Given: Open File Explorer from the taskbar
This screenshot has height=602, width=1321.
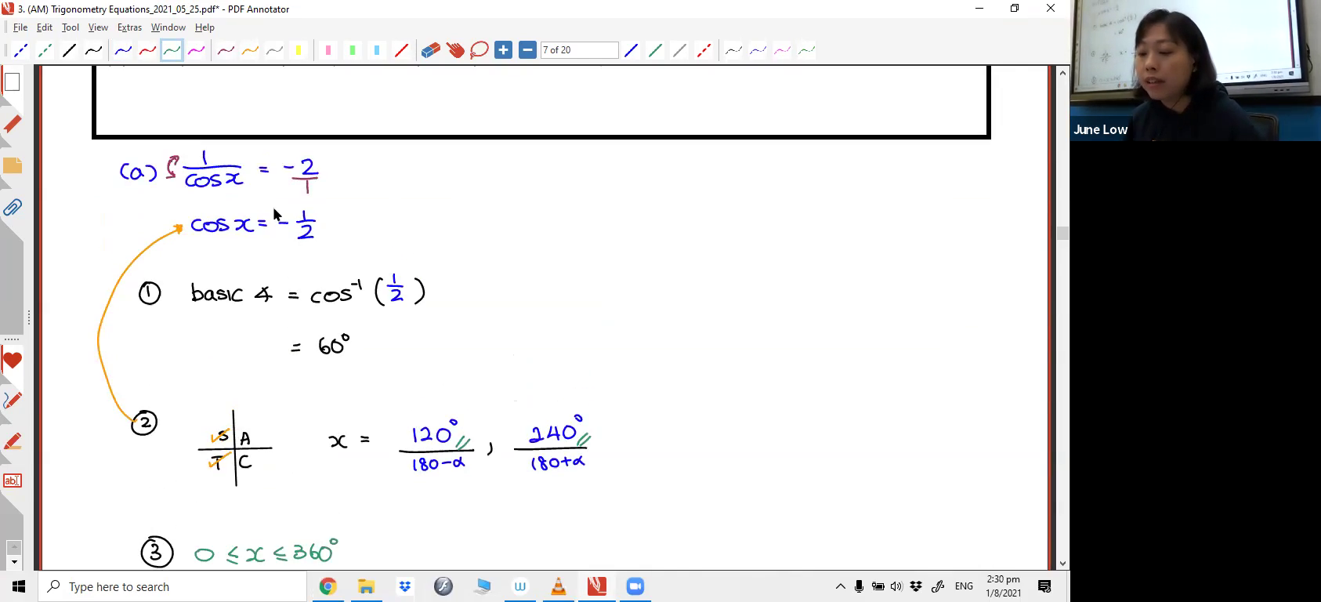Looking at the screenshot, I should (x=366, y=586).
